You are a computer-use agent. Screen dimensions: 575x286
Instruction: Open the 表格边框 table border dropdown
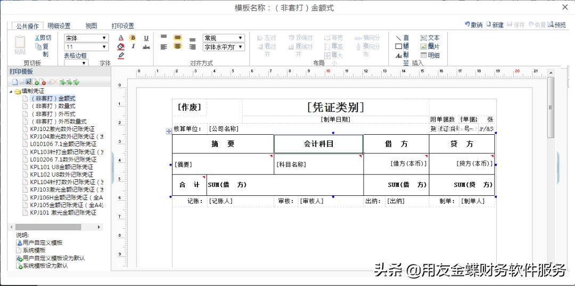point(76,63)
